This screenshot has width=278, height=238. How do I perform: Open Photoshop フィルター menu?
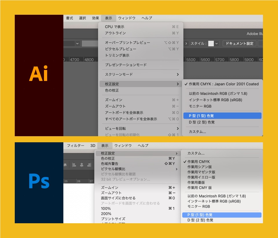[x=76, y=146]
